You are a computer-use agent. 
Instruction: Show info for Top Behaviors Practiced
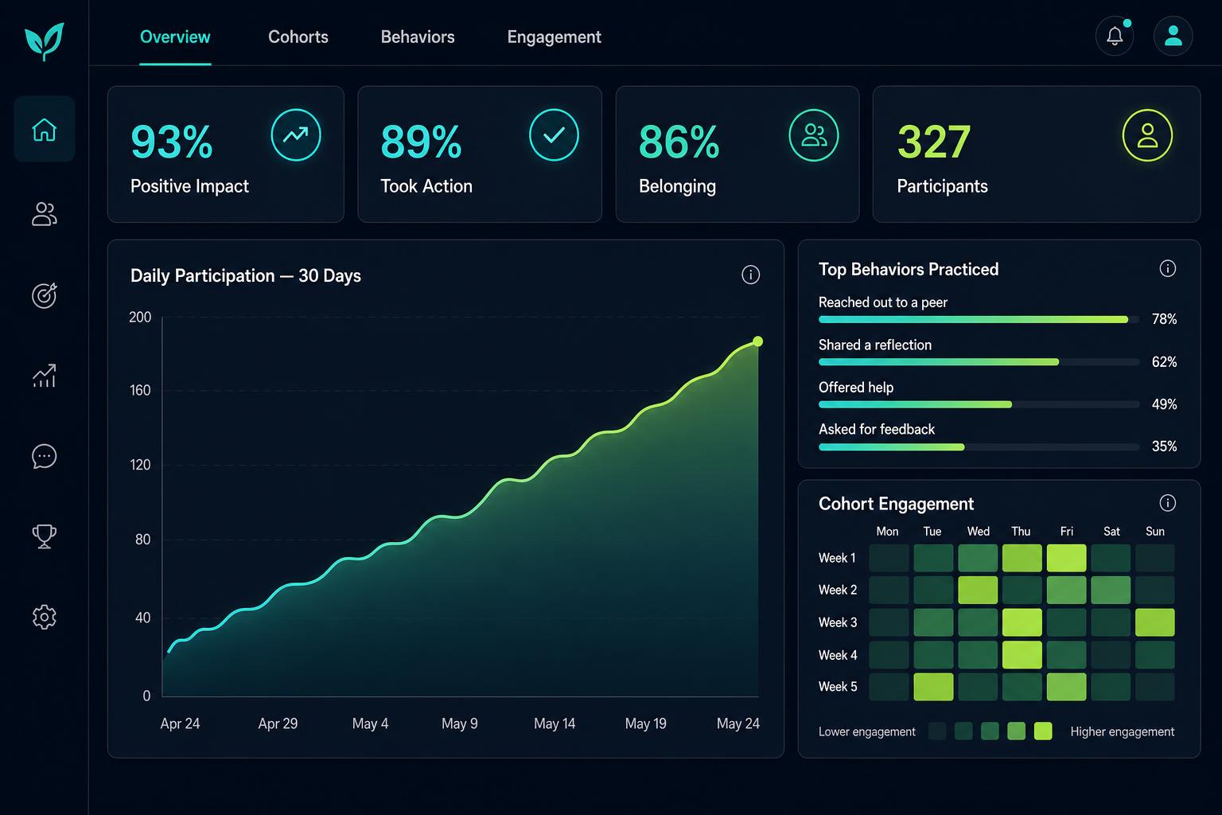[1168, 268]
